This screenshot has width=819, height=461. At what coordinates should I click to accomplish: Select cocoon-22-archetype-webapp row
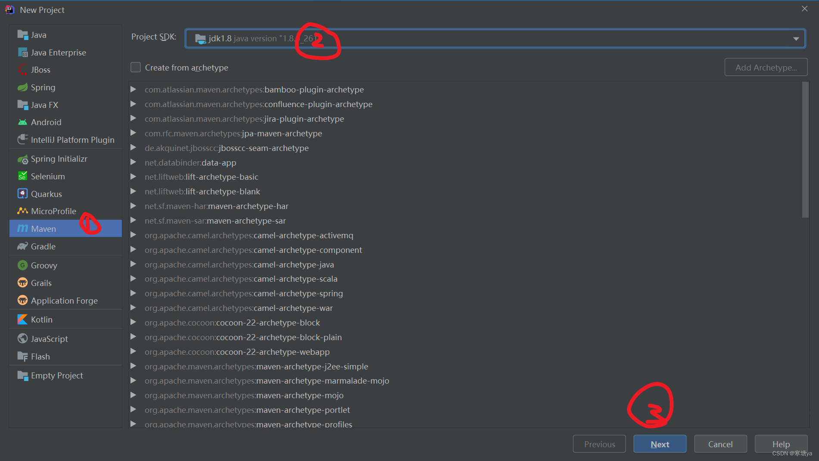coord(465,352)
